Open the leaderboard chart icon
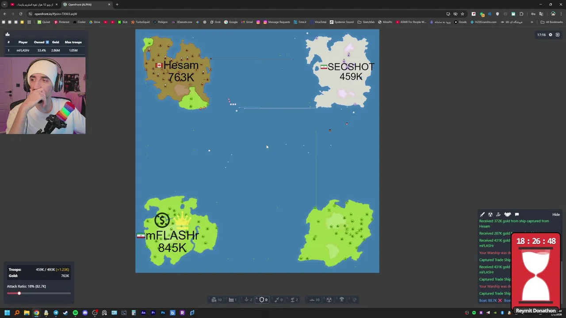This screenshot has height=318, width=566. point(7,34)
